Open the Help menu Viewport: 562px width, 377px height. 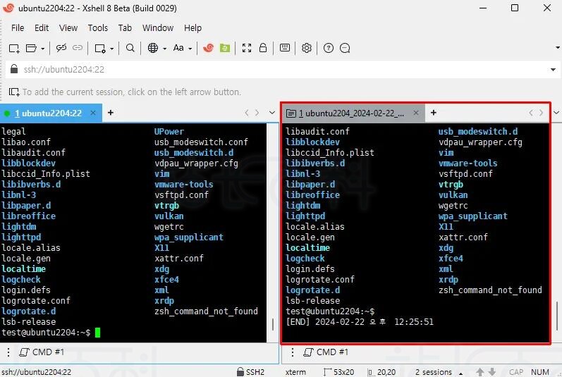tap(193, 28)
